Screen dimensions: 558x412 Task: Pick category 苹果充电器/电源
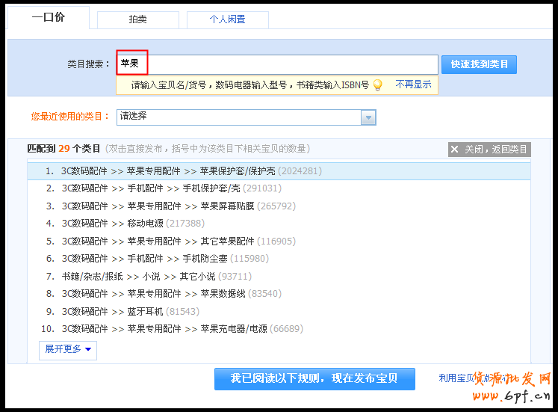pos(232,329)
